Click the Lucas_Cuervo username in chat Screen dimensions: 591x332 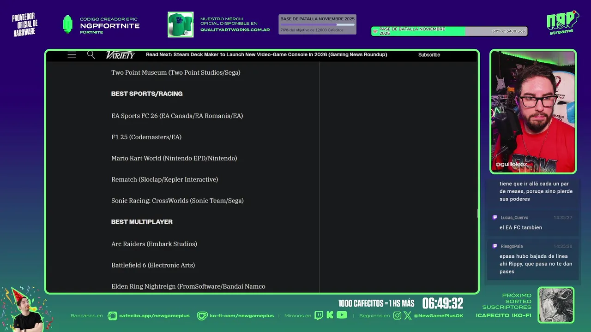[514, 218]
